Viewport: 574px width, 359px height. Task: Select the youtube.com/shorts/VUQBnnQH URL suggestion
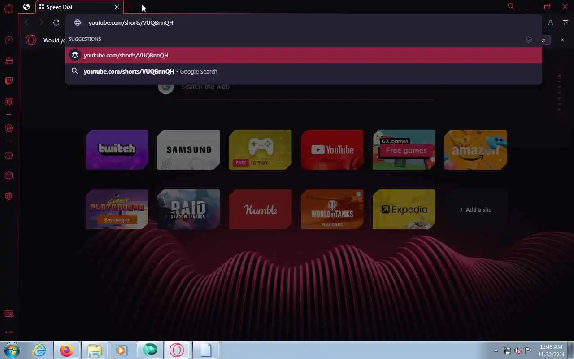pos(304,55)
